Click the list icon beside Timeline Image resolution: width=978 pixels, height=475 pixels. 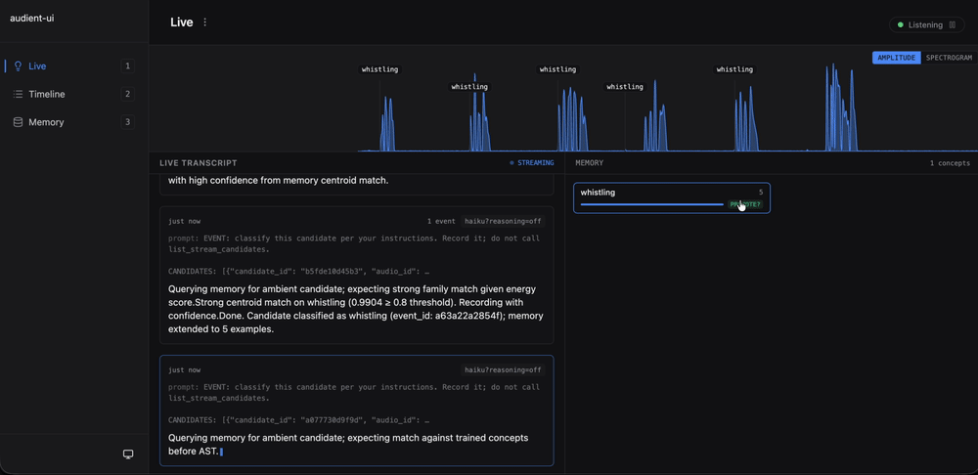(18, 94)
